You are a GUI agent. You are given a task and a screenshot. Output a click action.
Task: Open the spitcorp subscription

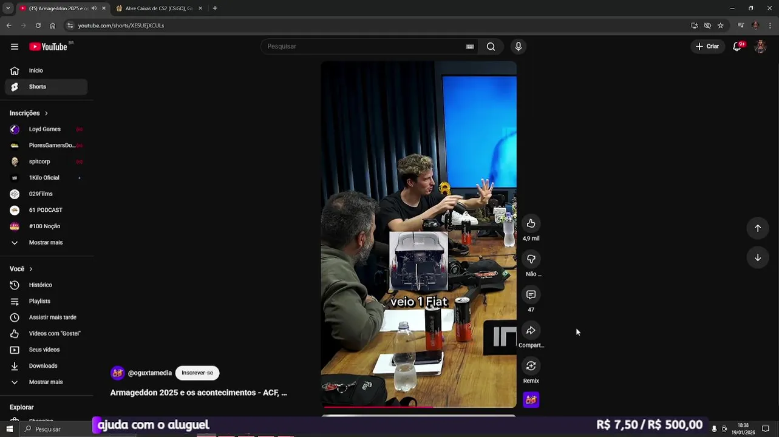click(x=46, y=161)
